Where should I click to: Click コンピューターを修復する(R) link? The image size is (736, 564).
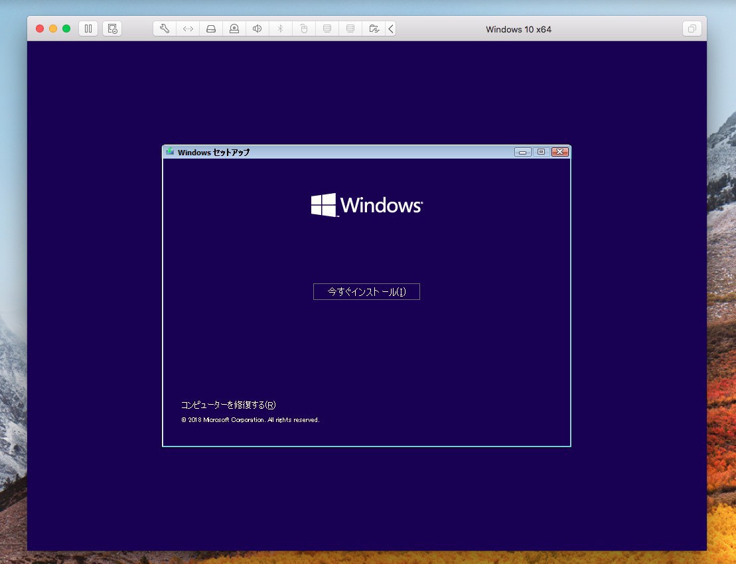(228, 405)
